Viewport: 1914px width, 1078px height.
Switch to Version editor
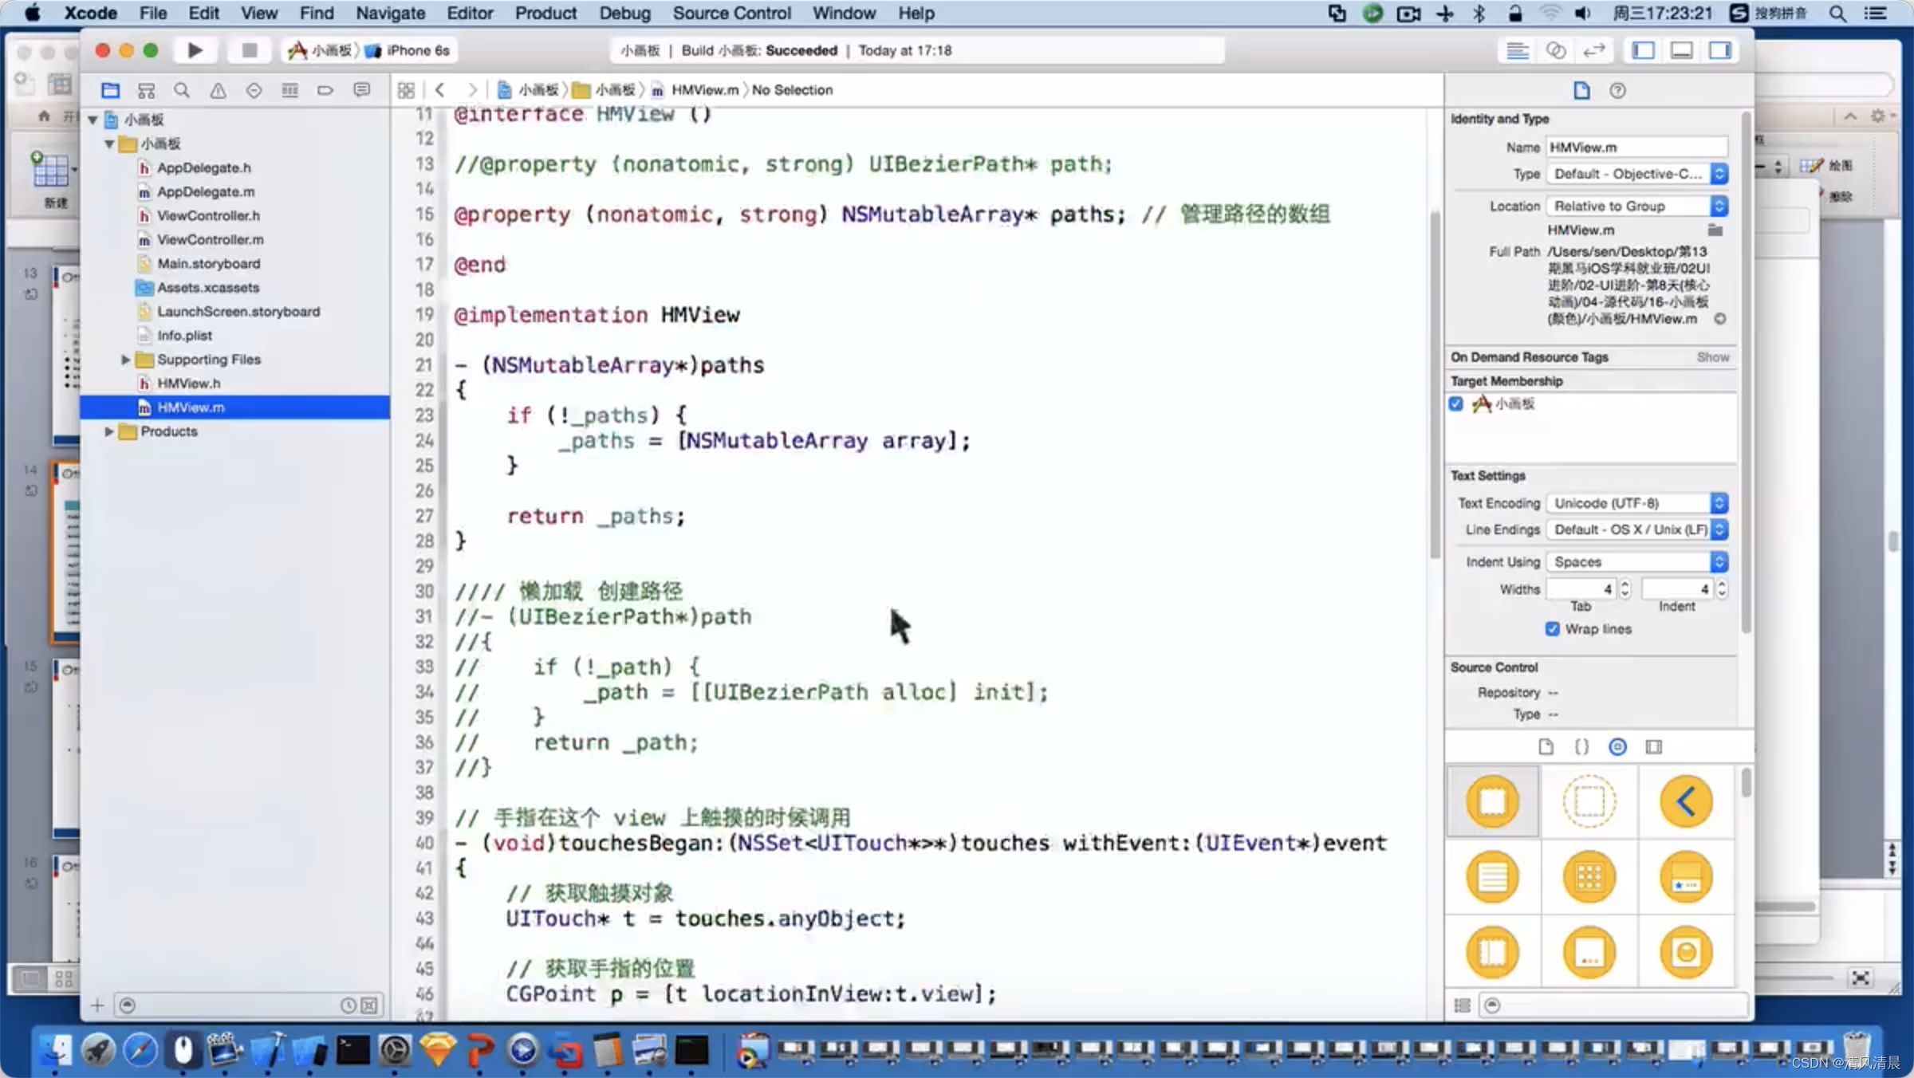point(1593,50)
